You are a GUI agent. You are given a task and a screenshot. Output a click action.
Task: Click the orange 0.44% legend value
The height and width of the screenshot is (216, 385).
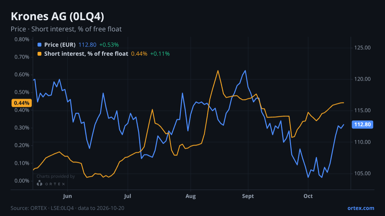(139, 54)
